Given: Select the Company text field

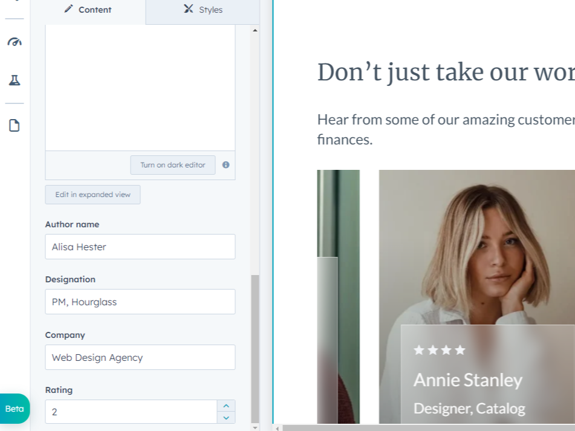Looking at the screenshot, I should coord(140,357).
